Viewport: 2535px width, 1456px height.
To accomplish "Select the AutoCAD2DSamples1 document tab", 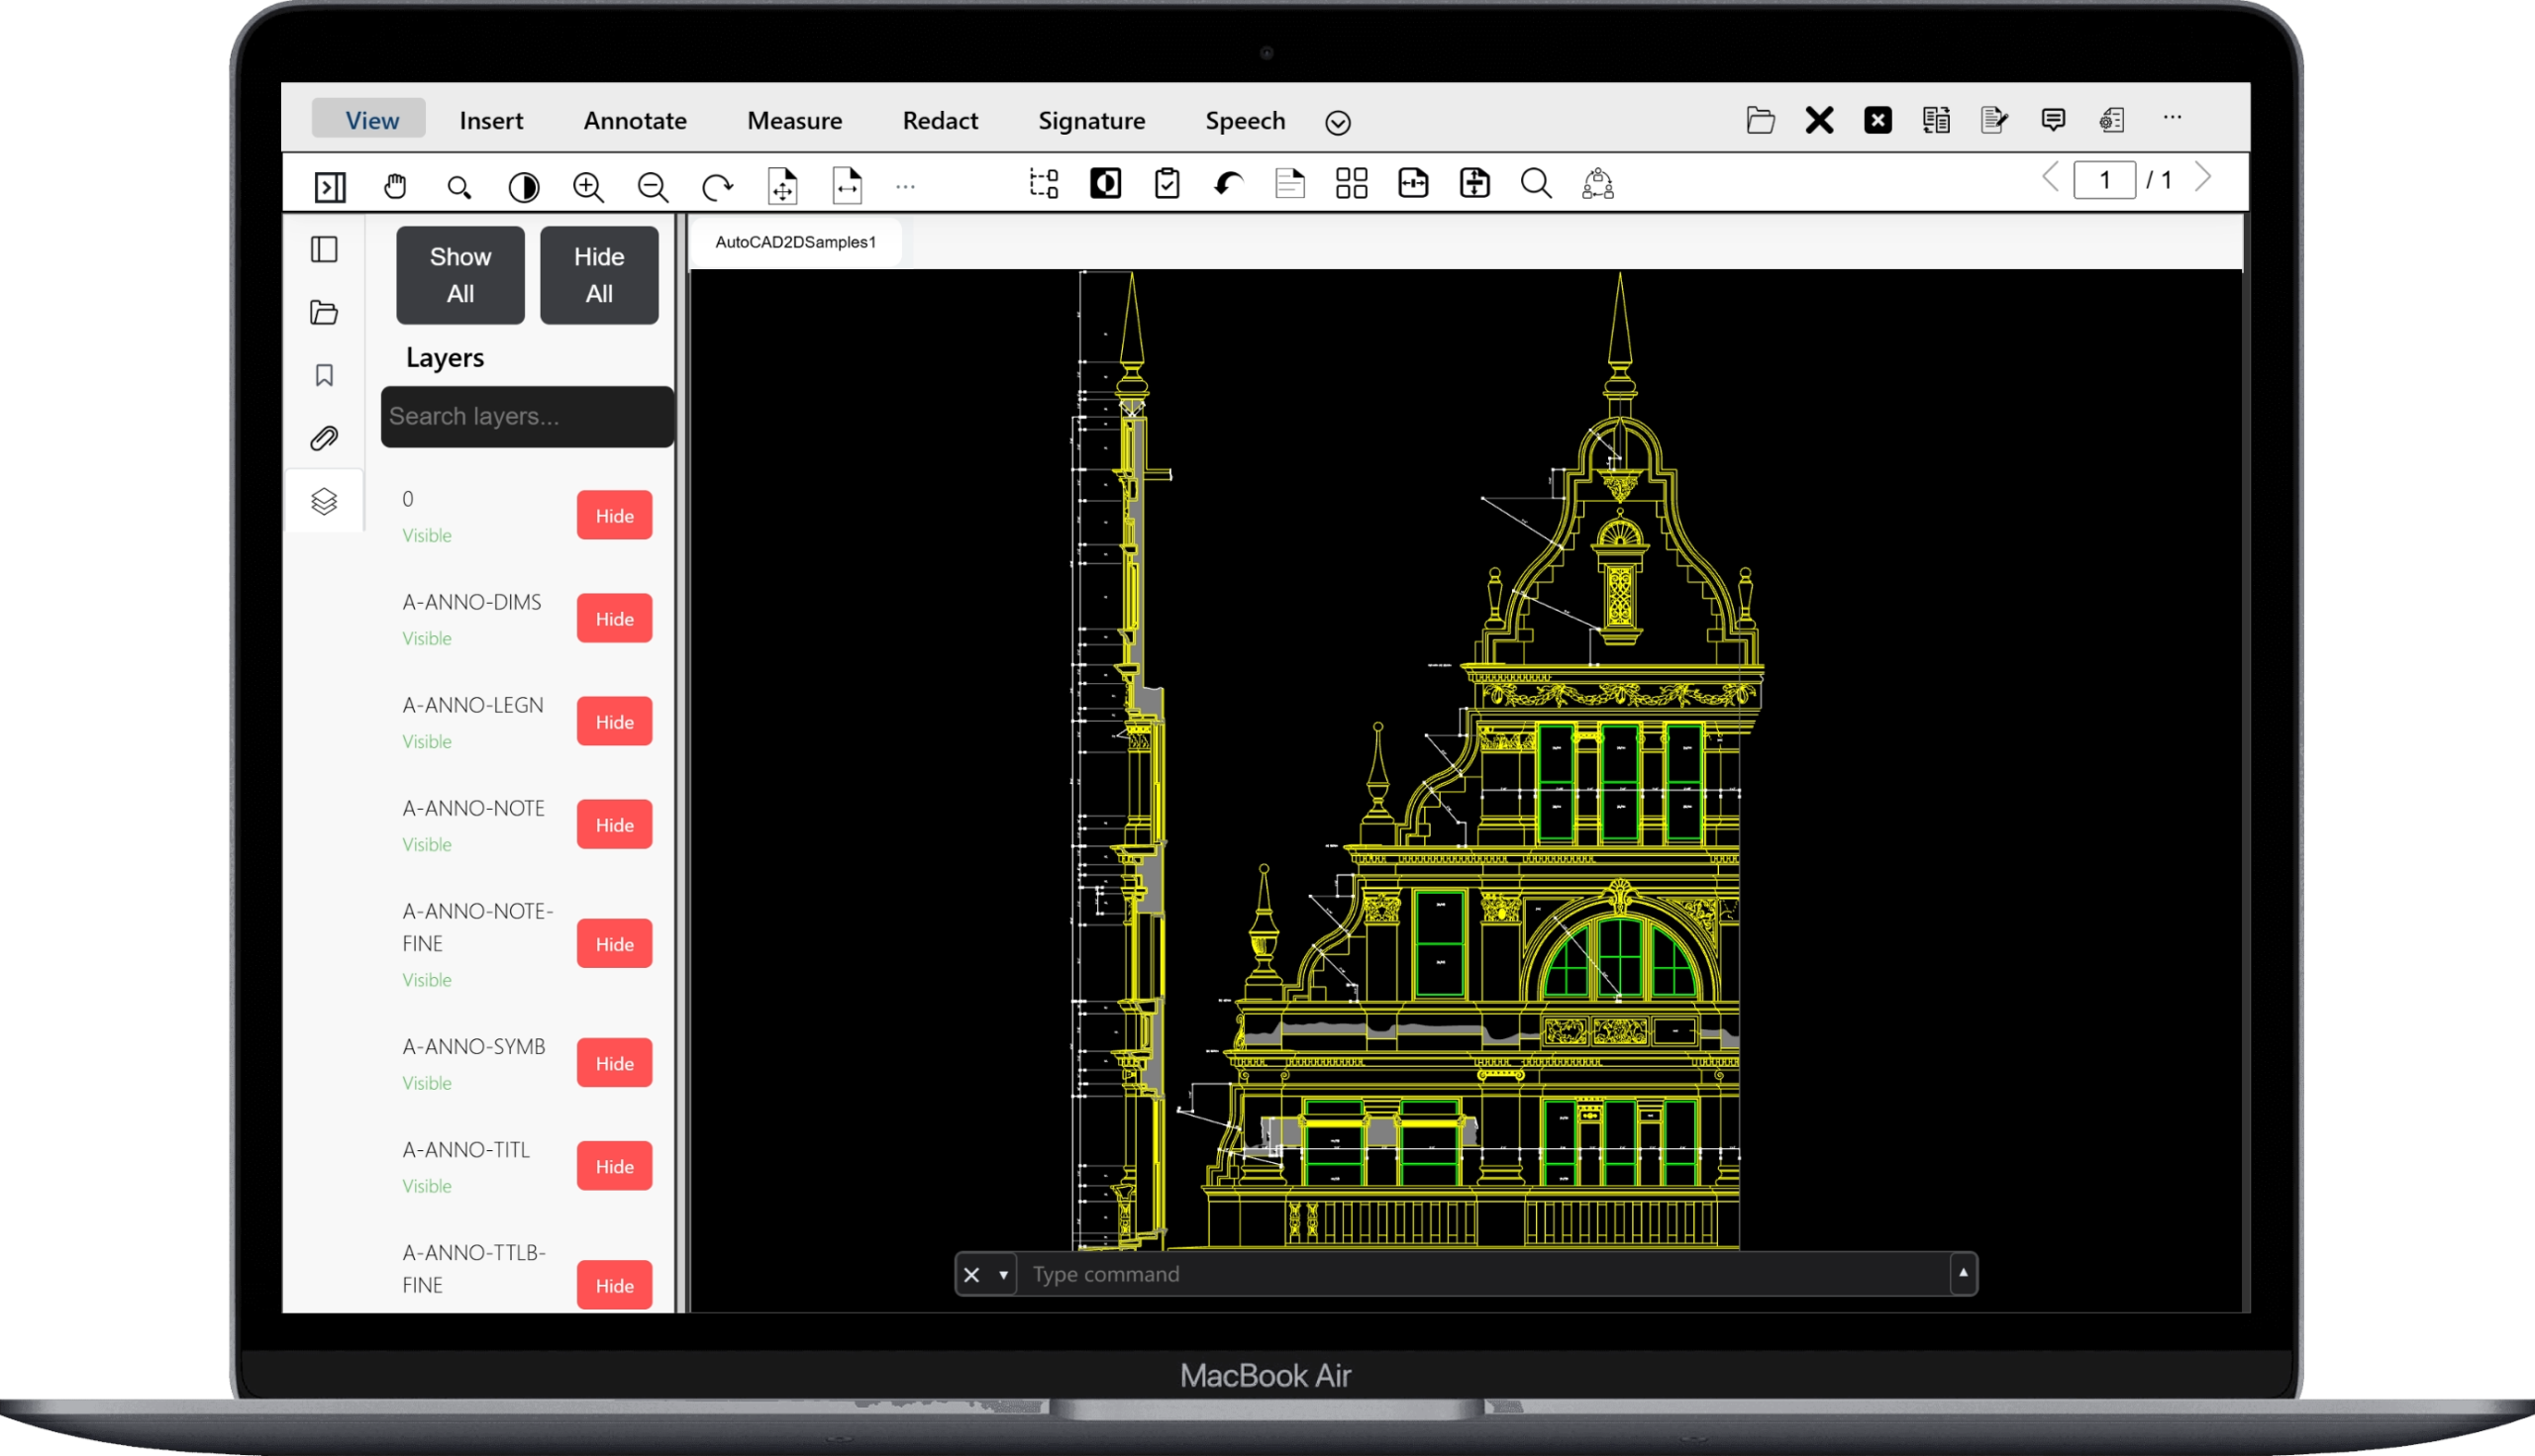I will (795, 242).
